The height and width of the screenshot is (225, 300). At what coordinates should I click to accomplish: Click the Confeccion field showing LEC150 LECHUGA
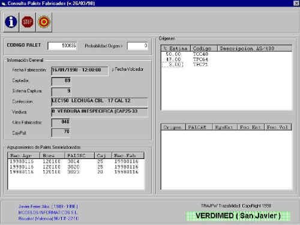pos(100,101)
